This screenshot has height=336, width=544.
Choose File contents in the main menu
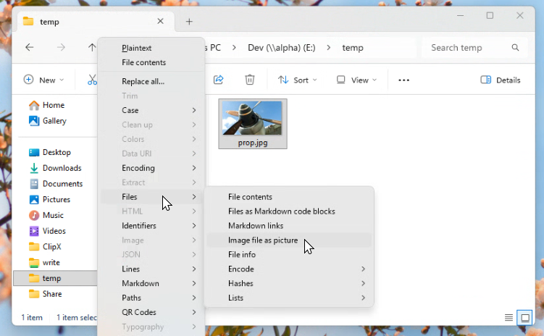click(x=151, y=62)
